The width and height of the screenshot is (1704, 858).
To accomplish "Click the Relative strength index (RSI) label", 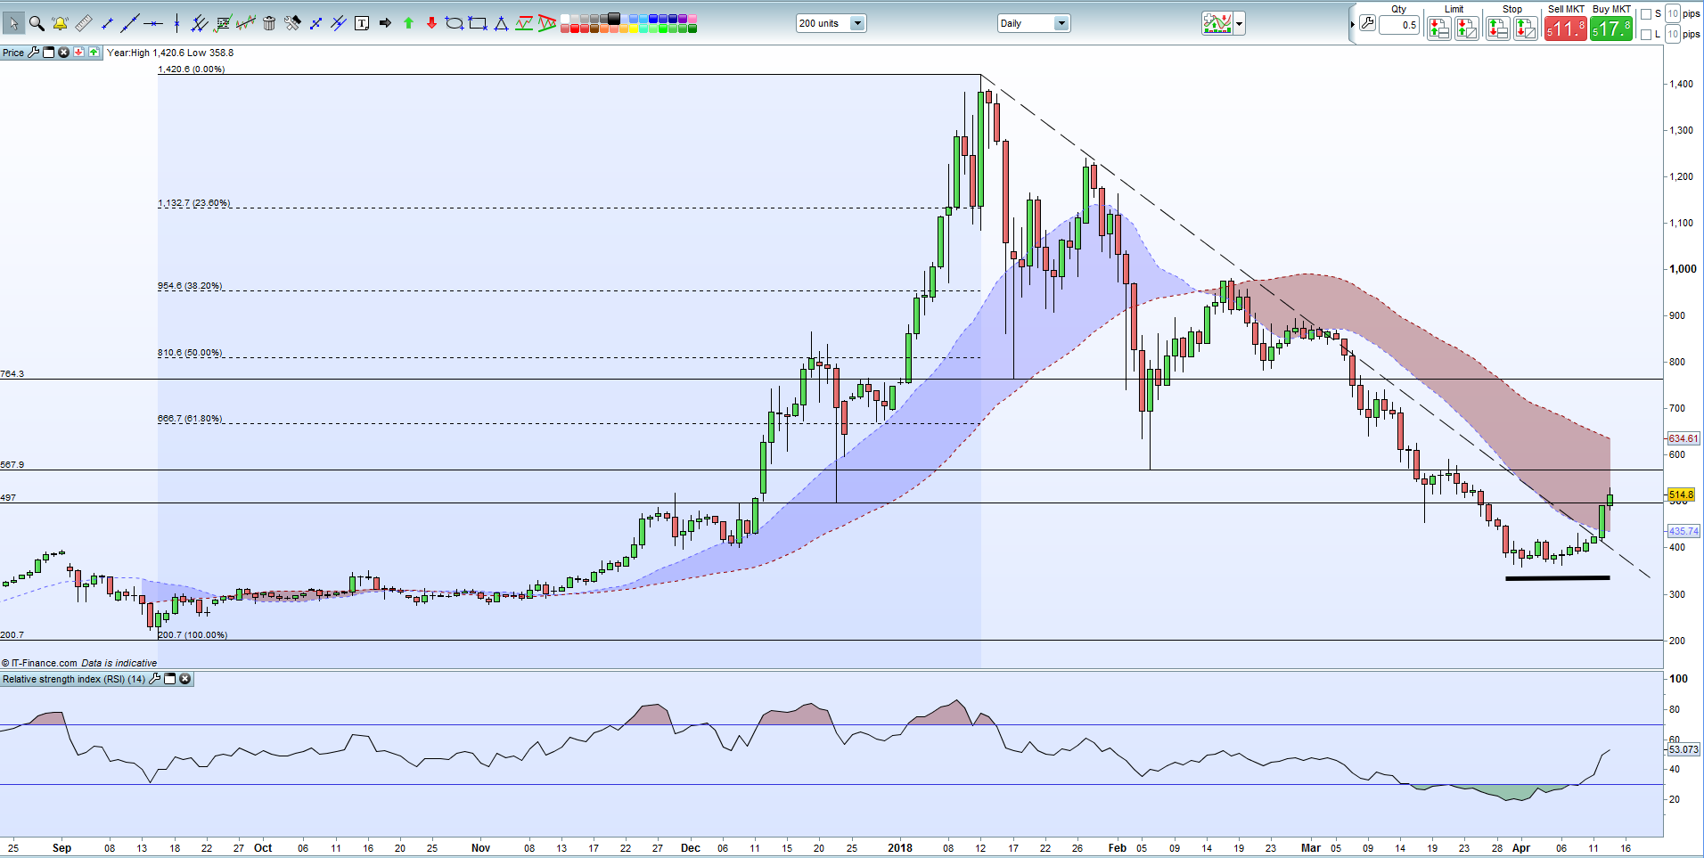I will pos(74,679).
